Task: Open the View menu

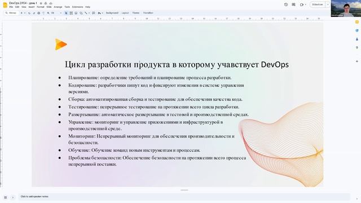Action: click(x=24, y=7)
